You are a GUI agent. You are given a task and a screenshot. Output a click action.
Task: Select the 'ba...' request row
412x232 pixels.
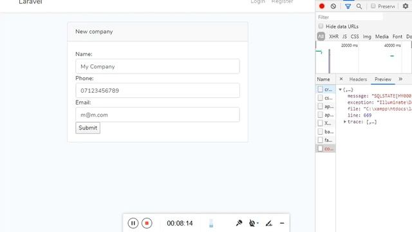[x=325, y=131]
